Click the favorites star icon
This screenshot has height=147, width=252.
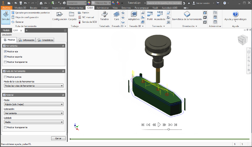click(189, 3)
